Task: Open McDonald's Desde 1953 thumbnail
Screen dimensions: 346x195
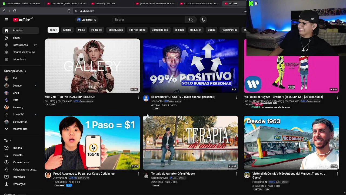Action: click(x=291, y=143)
